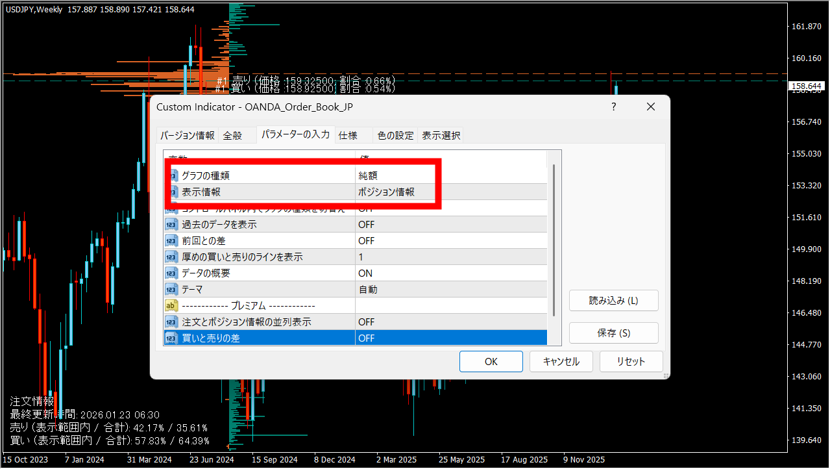The image size is (830, 469).
Task: Switch to the 表示選択 tab
Action: [x=441, y=136]
